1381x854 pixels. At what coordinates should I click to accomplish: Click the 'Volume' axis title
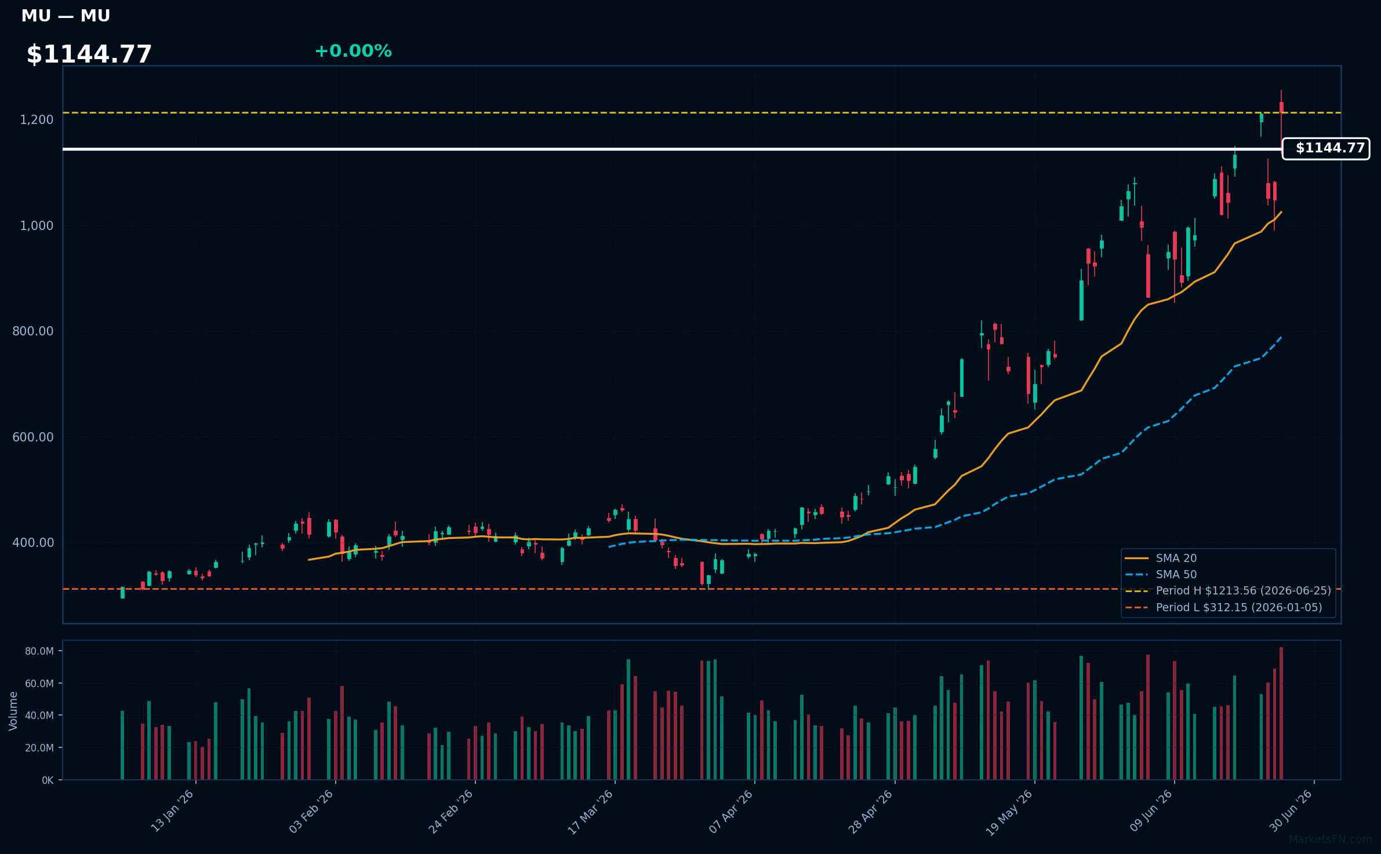pyautogui.click(x=13, y=711)
